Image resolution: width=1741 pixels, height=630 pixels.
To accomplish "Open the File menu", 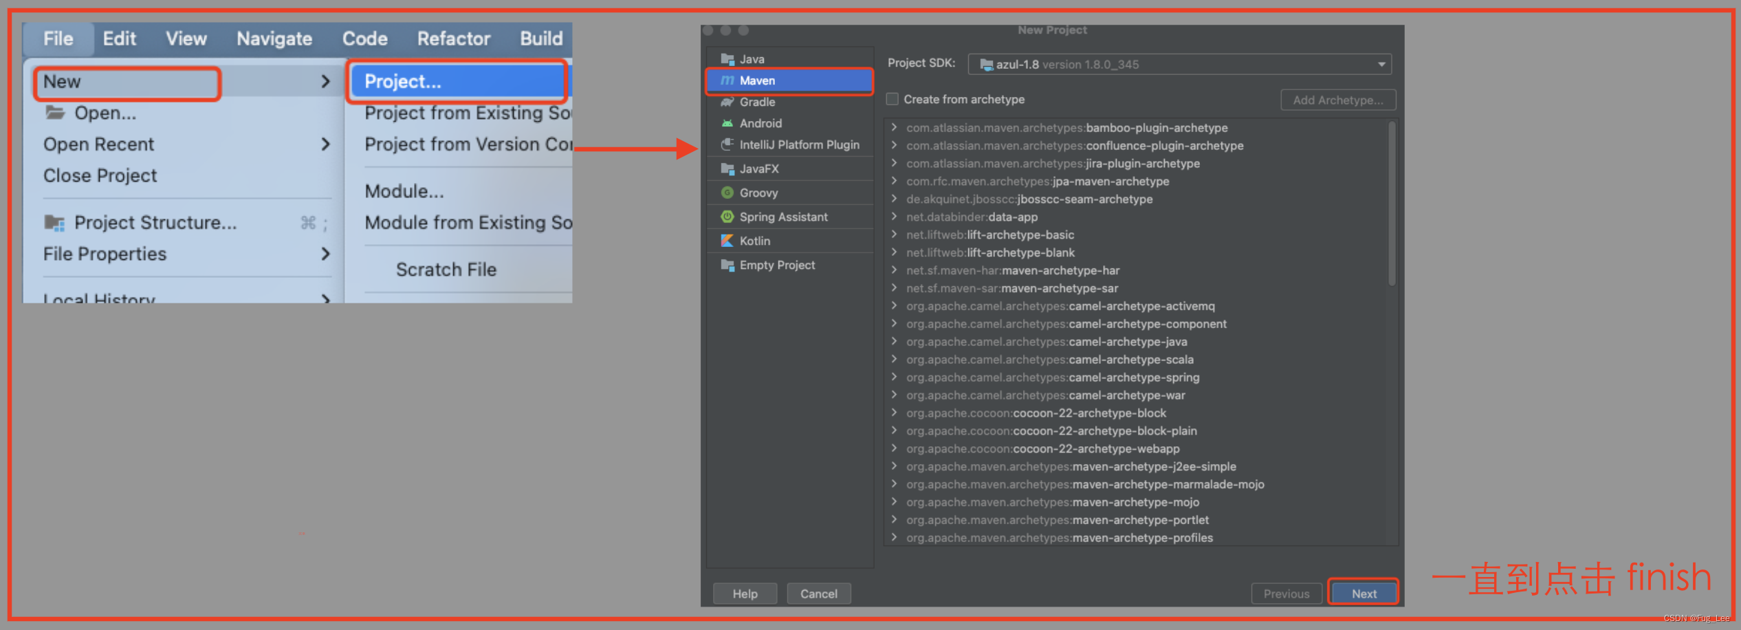I will pyautogui.click(x=58, y=39).
